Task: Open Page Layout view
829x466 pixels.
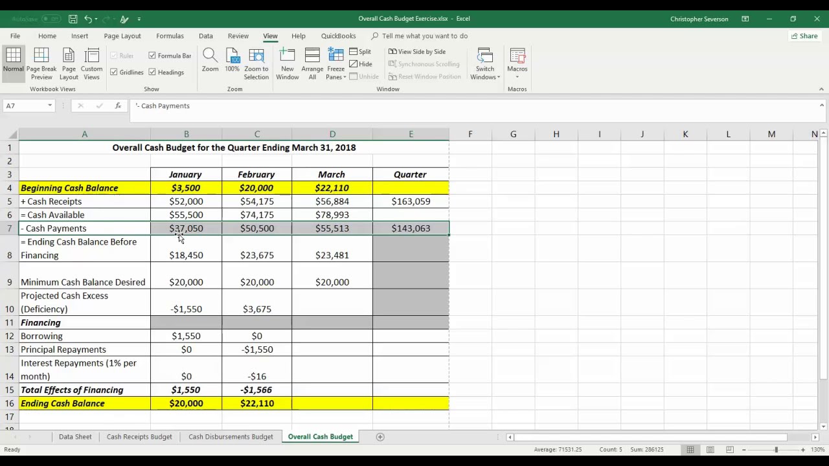Action: [69, 63]
